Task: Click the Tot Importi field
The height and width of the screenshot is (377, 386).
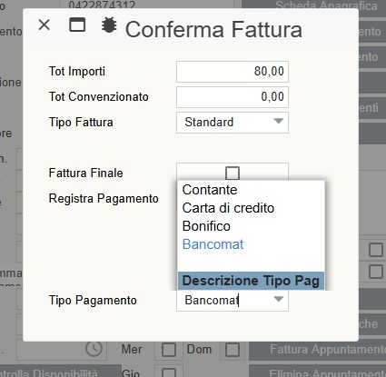Action: [x=233, y=72]
